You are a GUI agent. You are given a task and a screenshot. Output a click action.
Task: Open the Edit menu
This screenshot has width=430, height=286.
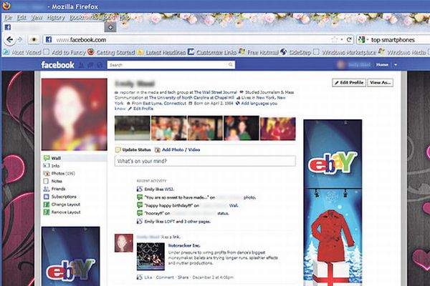[21, 17]
